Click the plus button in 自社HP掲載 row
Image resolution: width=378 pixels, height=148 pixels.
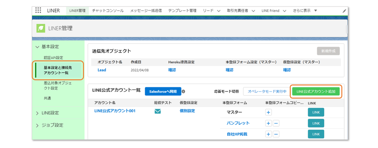pyautogui.click(x=268, y=134)
